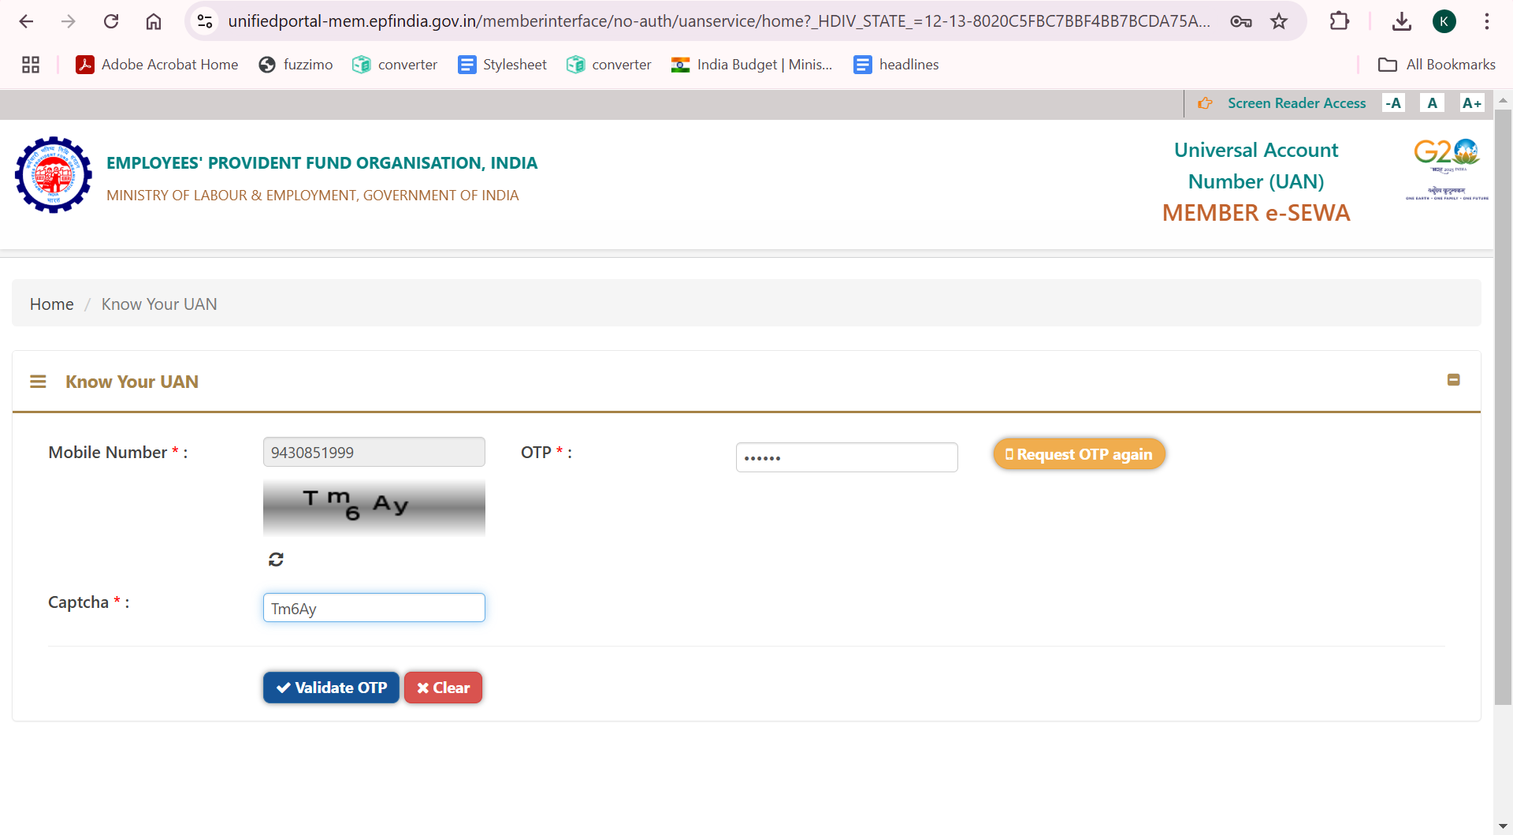Open the browser extensions panel
This screenshot has width=1513, height=835.
(1340, 21)
